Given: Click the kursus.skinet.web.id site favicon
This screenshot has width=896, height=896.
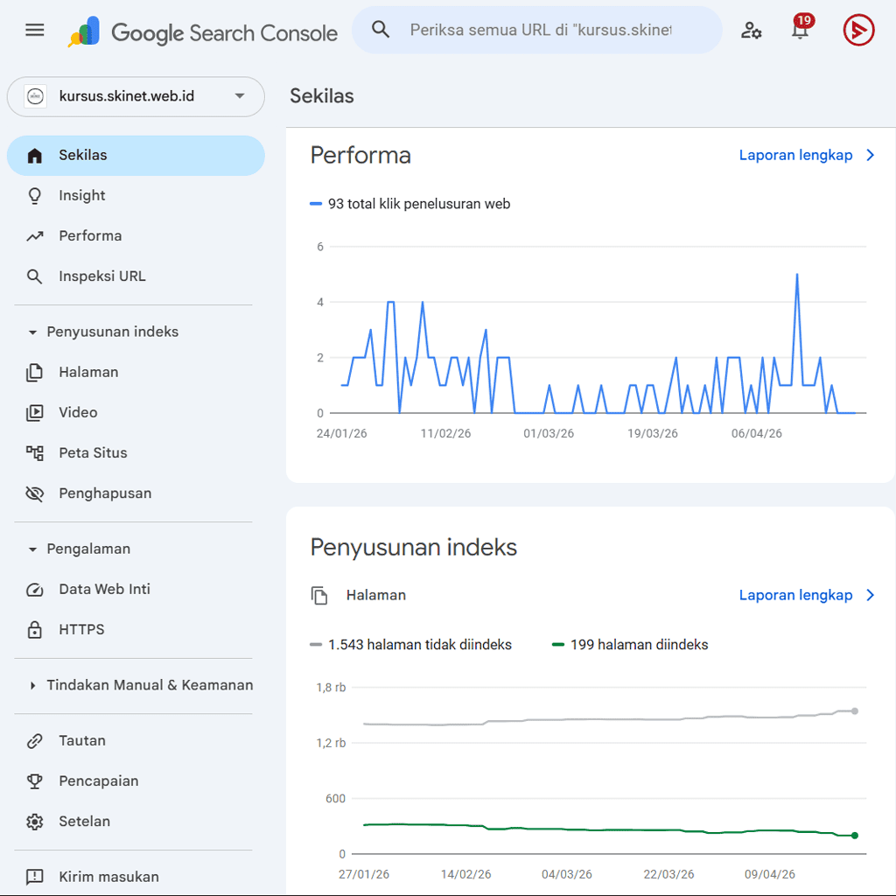Looking at the screenshot, I should tap(35, 96).
